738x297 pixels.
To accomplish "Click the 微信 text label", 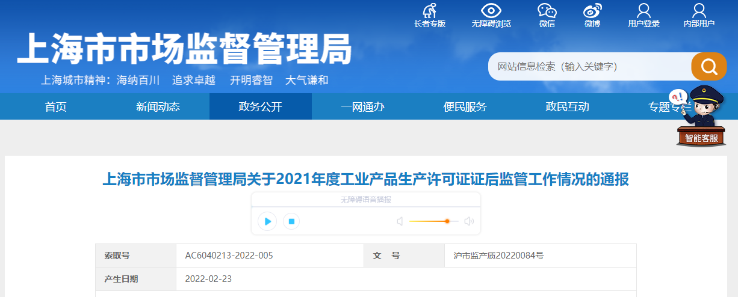I will [547, 23].
